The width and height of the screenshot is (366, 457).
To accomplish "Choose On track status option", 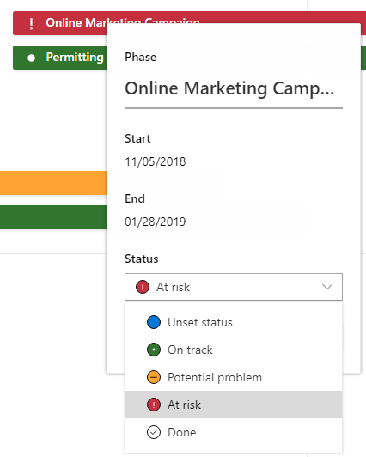I will 234,350.
